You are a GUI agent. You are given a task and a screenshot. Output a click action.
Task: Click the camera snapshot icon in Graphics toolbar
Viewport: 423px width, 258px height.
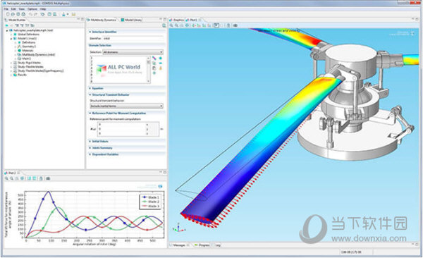click(235, 25)
